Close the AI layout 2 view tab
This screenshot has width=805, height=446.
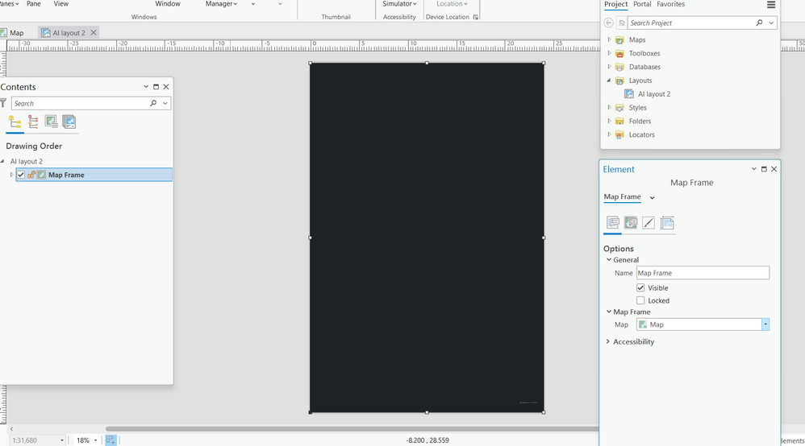point(94,32)
